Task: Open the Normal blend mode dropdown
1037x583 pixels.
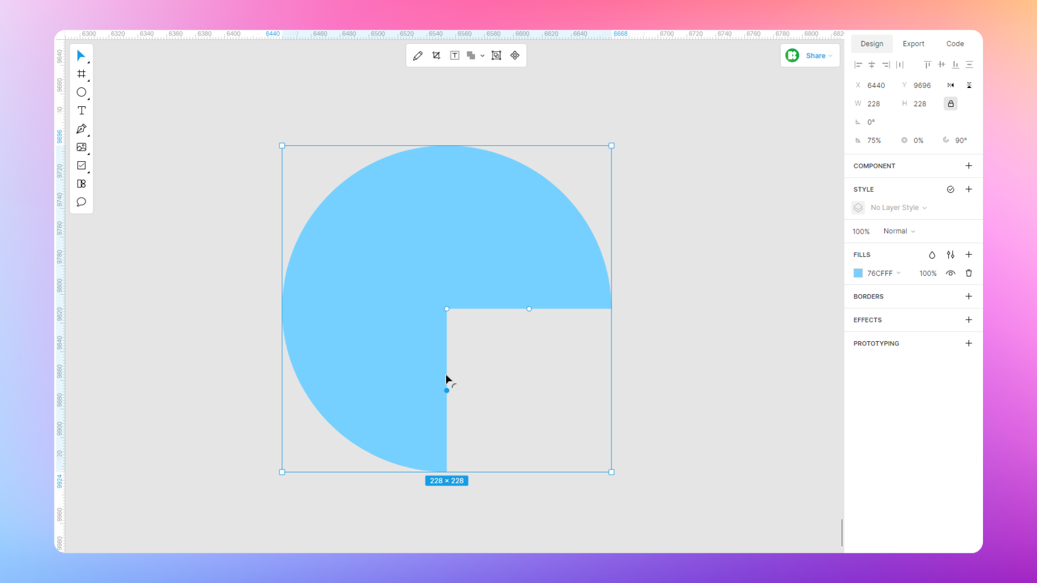Action: [x=898, y=231]
